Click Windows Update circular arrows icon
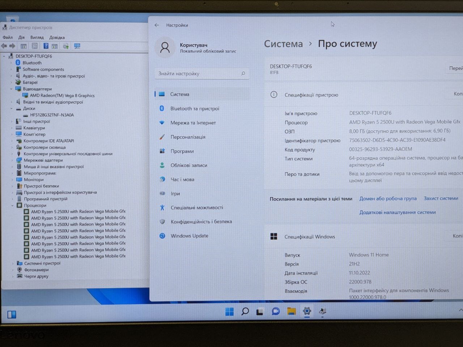 162,236
